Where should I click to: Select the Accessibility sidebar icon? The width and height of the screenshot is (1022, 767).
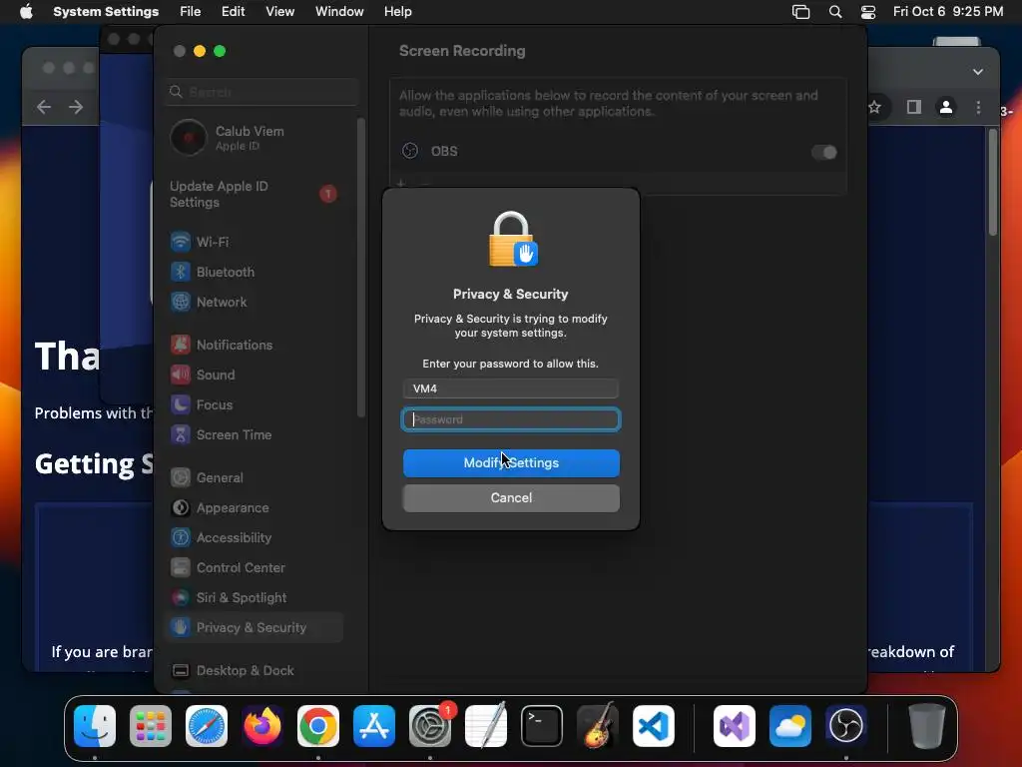[x=181, y=538]
